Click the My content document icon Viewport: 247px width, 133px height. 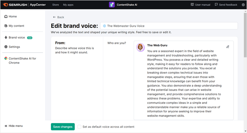point(6,26)
